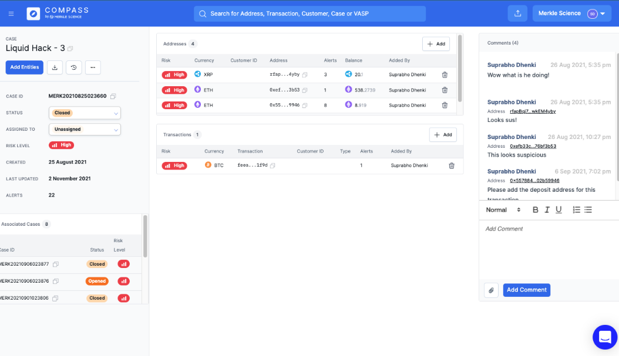This screenshot has width=619, height=356.
Task: Focus the global search field
Action: pos(309,13)
